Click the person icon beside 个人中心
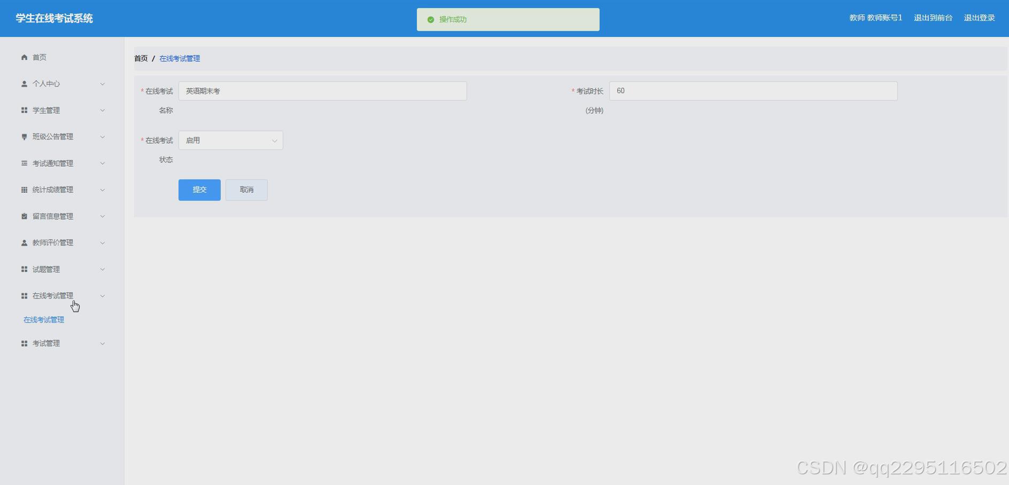Viewport: 1009px width, 485px height. tap(24, 84)
